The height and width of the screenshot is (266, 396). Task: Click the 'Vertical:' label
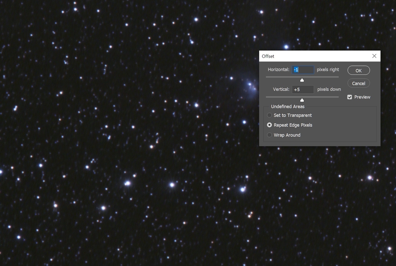tap(281, 89)
